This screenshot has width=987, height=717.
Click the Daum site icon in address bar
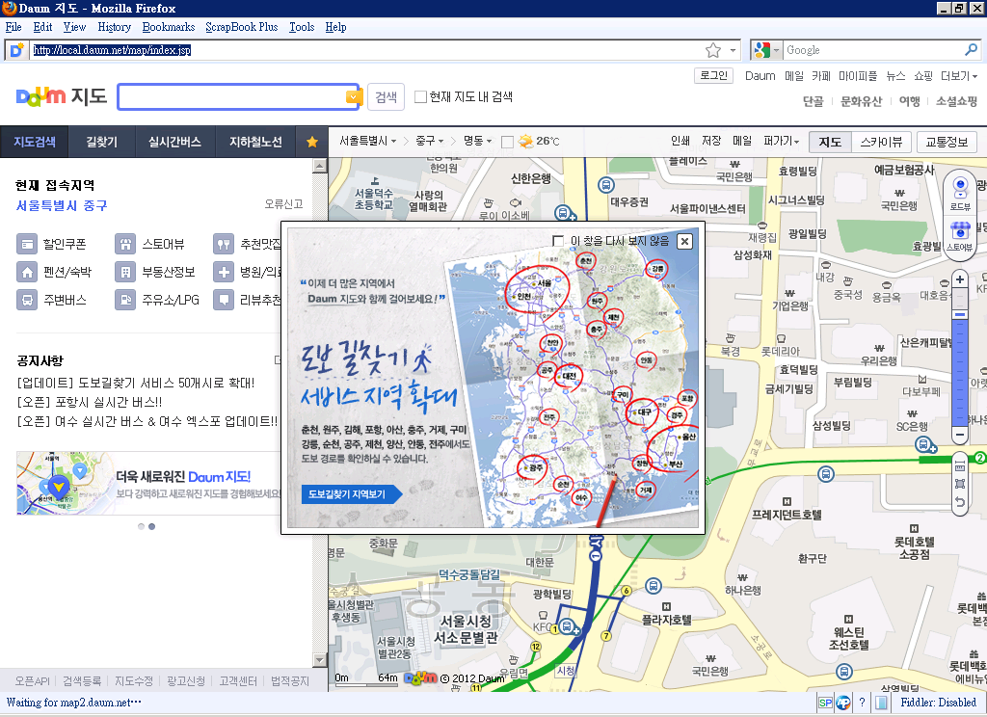point(17,50)
